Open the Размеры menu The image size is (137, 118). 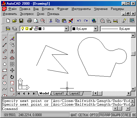(x=117, y=9)
